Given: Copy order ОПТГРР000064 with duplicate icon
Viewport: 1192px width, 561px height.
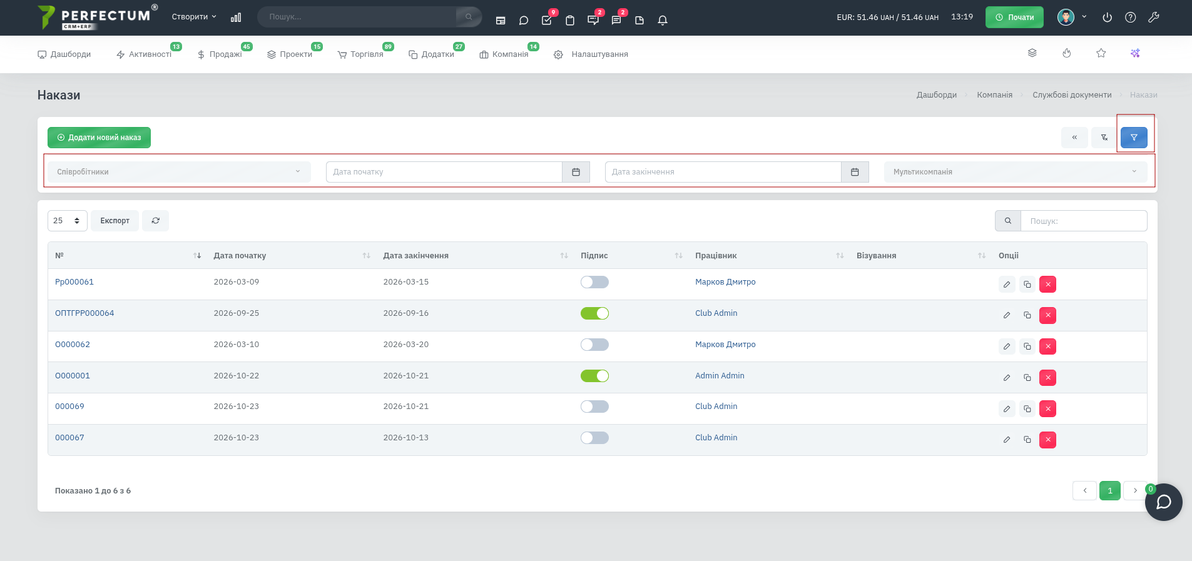Looking at the screenshot, I should [x=1027, y=315].
